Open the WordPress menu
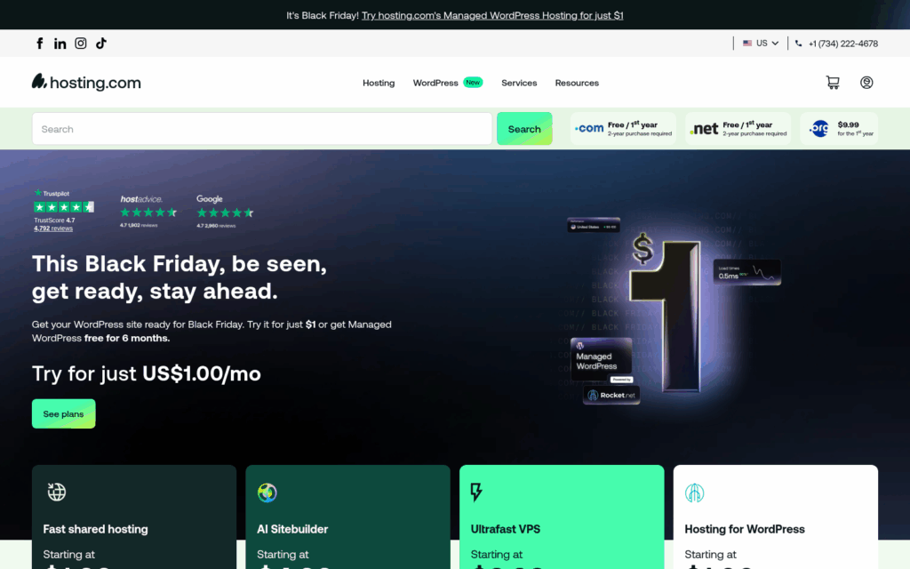 click(x=435, y=83)
